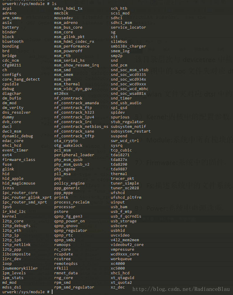Select 'qpnp_regulator' in the list
Viewport: 233px width, 295px height.
tap(70, 230)
